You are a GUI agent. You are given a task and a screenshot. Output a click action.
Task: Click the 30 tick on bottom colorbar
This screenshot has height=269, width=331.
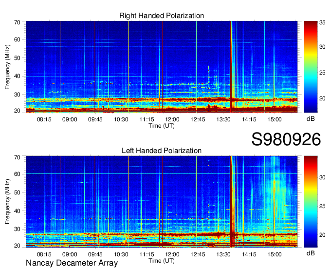coord(322,177)
